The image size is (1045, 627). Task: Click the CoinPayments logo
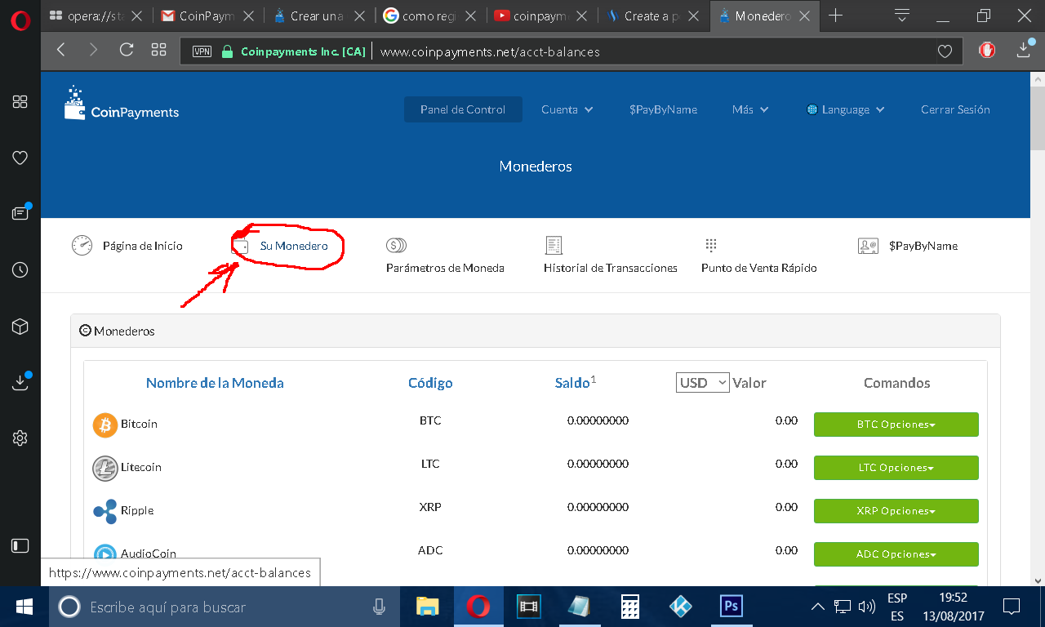tap(122, 104)
